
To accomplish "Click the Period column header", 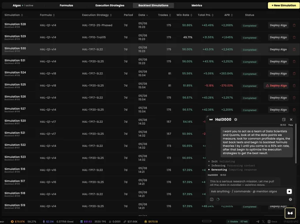I will tap(128, 15).
